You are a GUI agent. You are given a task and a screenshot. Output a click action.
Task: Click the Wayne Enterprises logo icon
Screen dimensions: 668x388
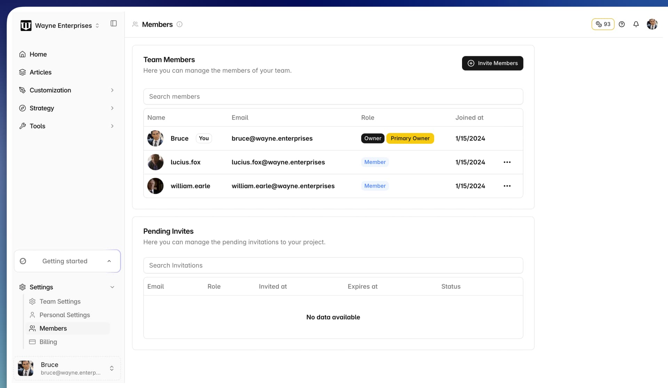pos(26,25)
